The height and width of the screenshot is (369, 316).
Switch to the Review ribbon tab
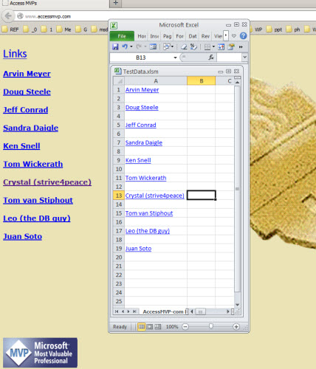point(205,36)
